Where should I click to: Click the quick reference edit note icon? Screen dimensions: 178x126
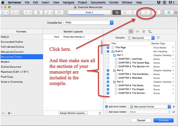(59, 12)
